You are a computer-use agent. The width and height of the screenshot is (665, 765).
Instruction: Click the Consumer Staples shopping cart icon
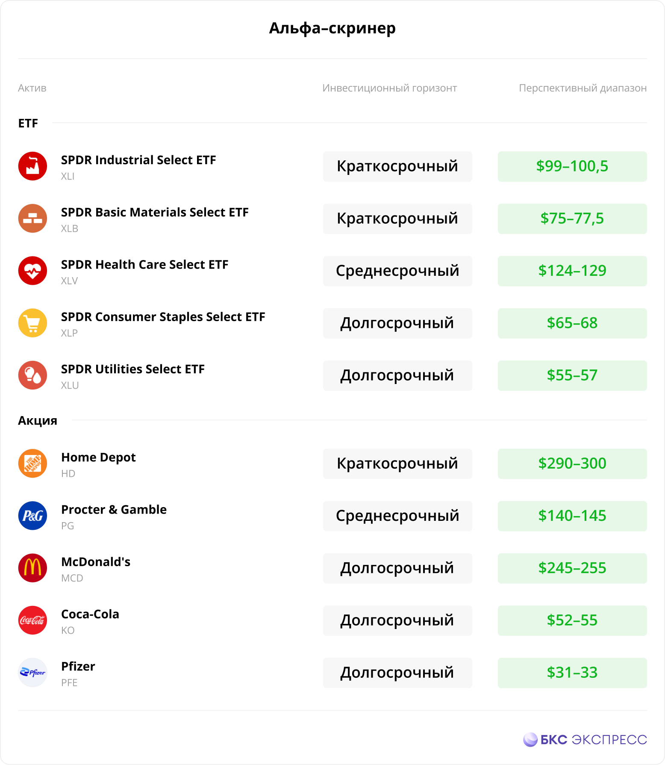pyautogui.click(x=32, y=323)
